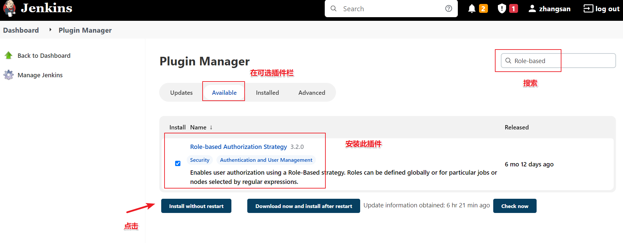The width and height of the screenshot is (623, 243).
Task: Open the Manage Jenkins link
Action: [x=40, y=75]
